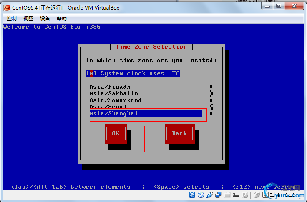Minimize the VirtualBox window
Screen dimensions: 307x202
click(267, 6)
